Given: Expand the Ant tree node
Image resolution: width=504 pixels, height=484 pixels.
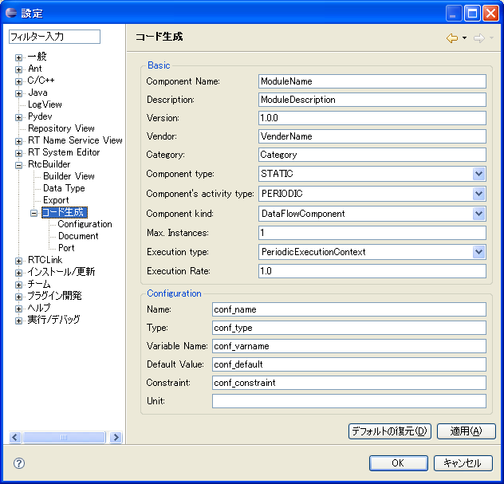Looking at the screenshot, I should (x=18, y=69).
